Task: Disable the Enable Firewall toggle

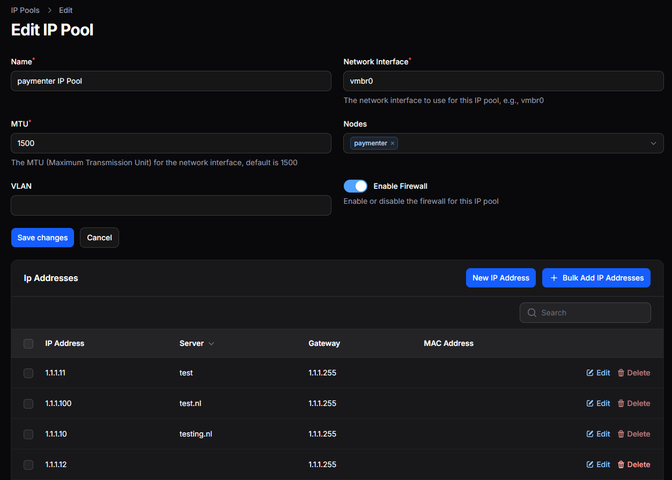Action: click(356, 186)
